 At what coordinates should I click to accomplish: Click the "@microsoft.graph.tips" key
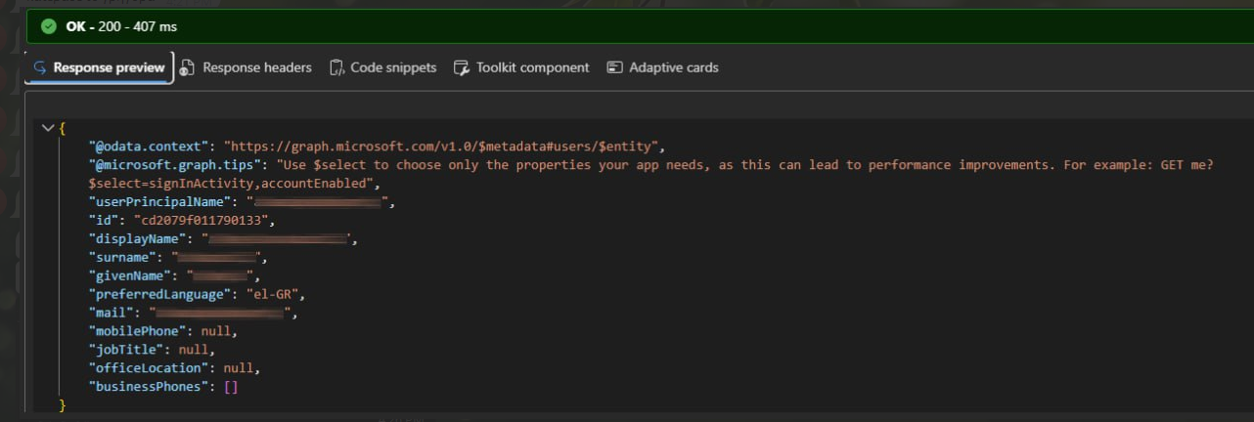click(176, 165)
